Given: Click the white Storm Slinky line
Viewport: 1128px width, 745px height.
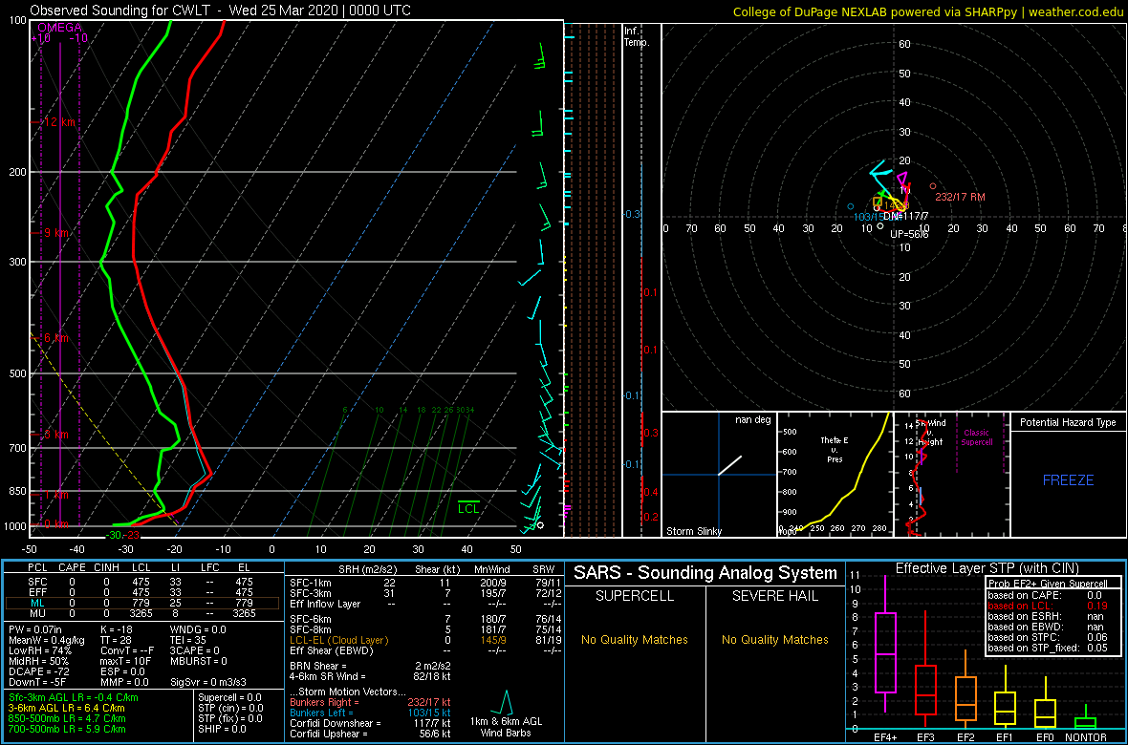Looking at the screenshot, I should [731, 465].
